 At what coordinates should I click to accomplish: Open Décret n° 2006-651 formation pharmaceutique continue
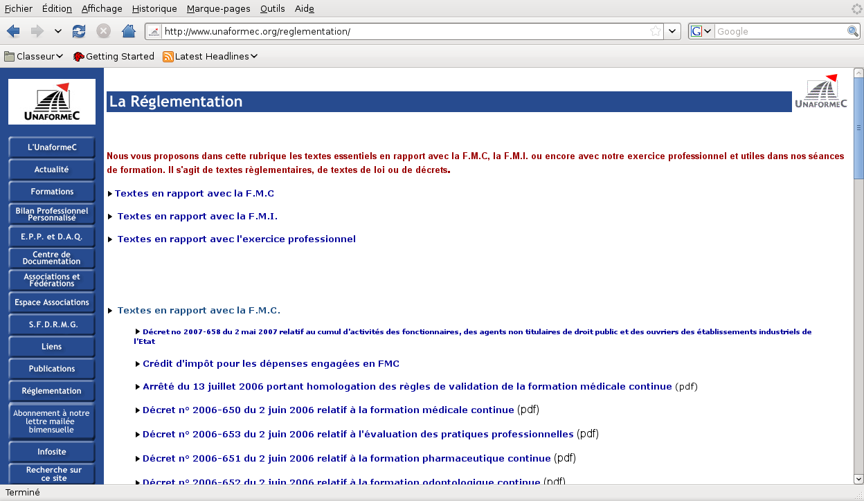click(x=347, y=459)
